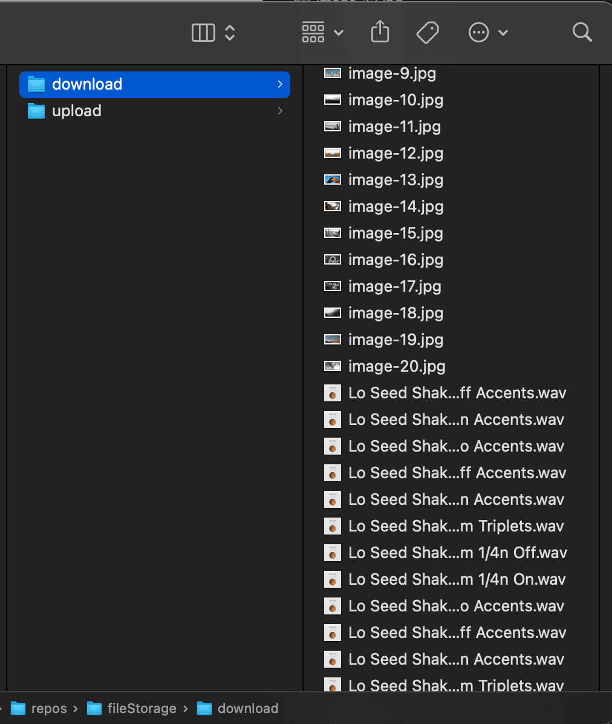Toggle the view switcher up-down arrows

pos(230,32)
